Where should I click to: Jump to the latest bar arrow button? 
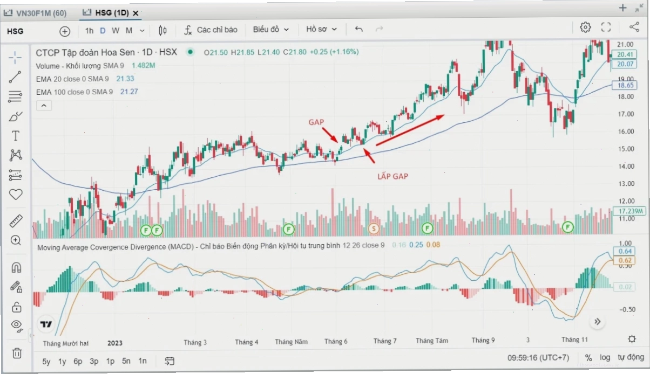[598, 322]
